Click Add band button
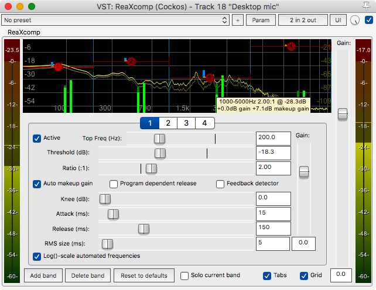 click(x=43, y=275)
